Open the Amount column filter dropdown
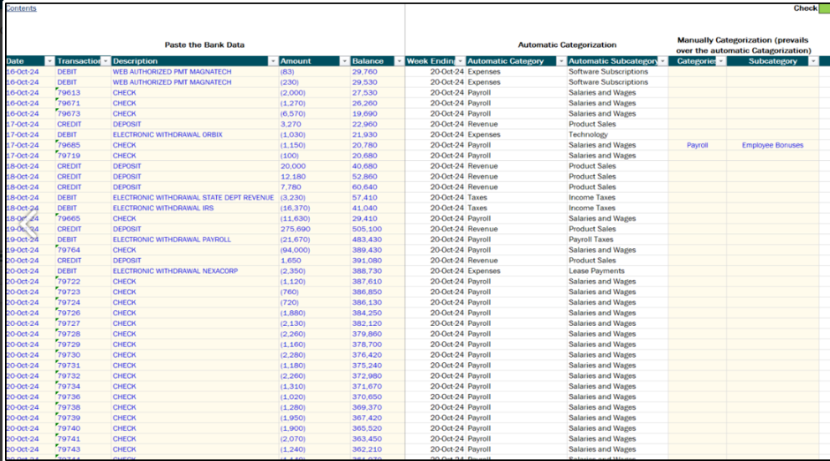830x461 pixels. 343,61
